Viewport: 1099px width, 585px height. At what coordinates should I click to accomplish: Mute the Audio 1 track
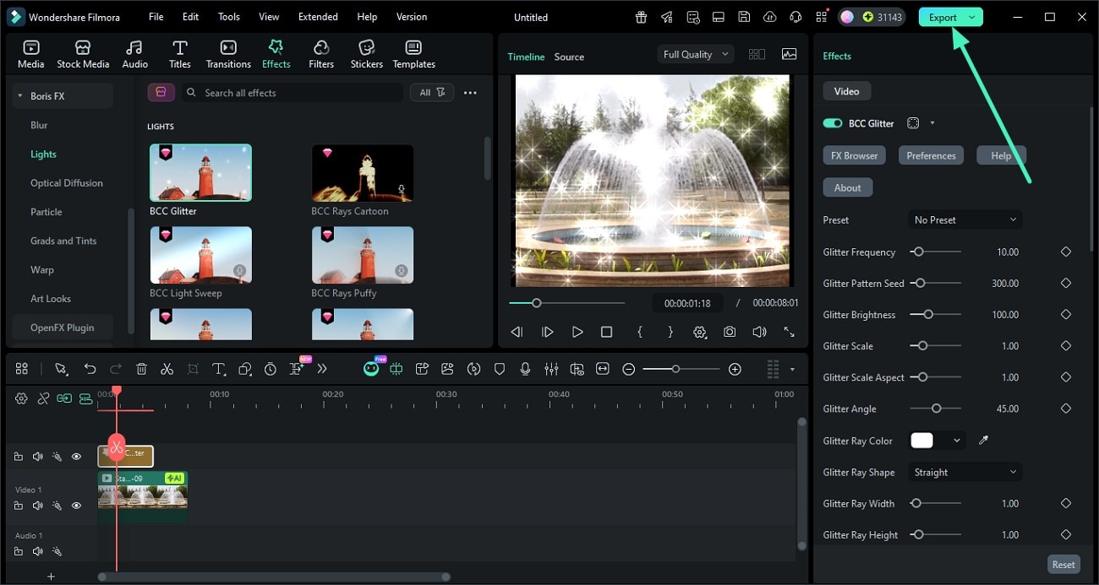(37, 550)
